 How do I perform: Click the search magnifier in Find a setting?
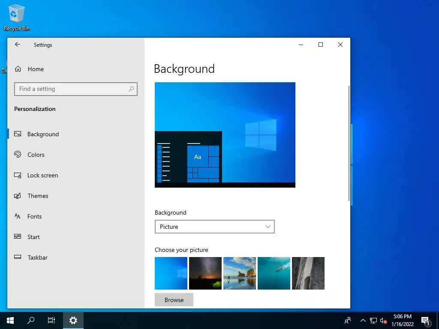(x=131, y=89)
